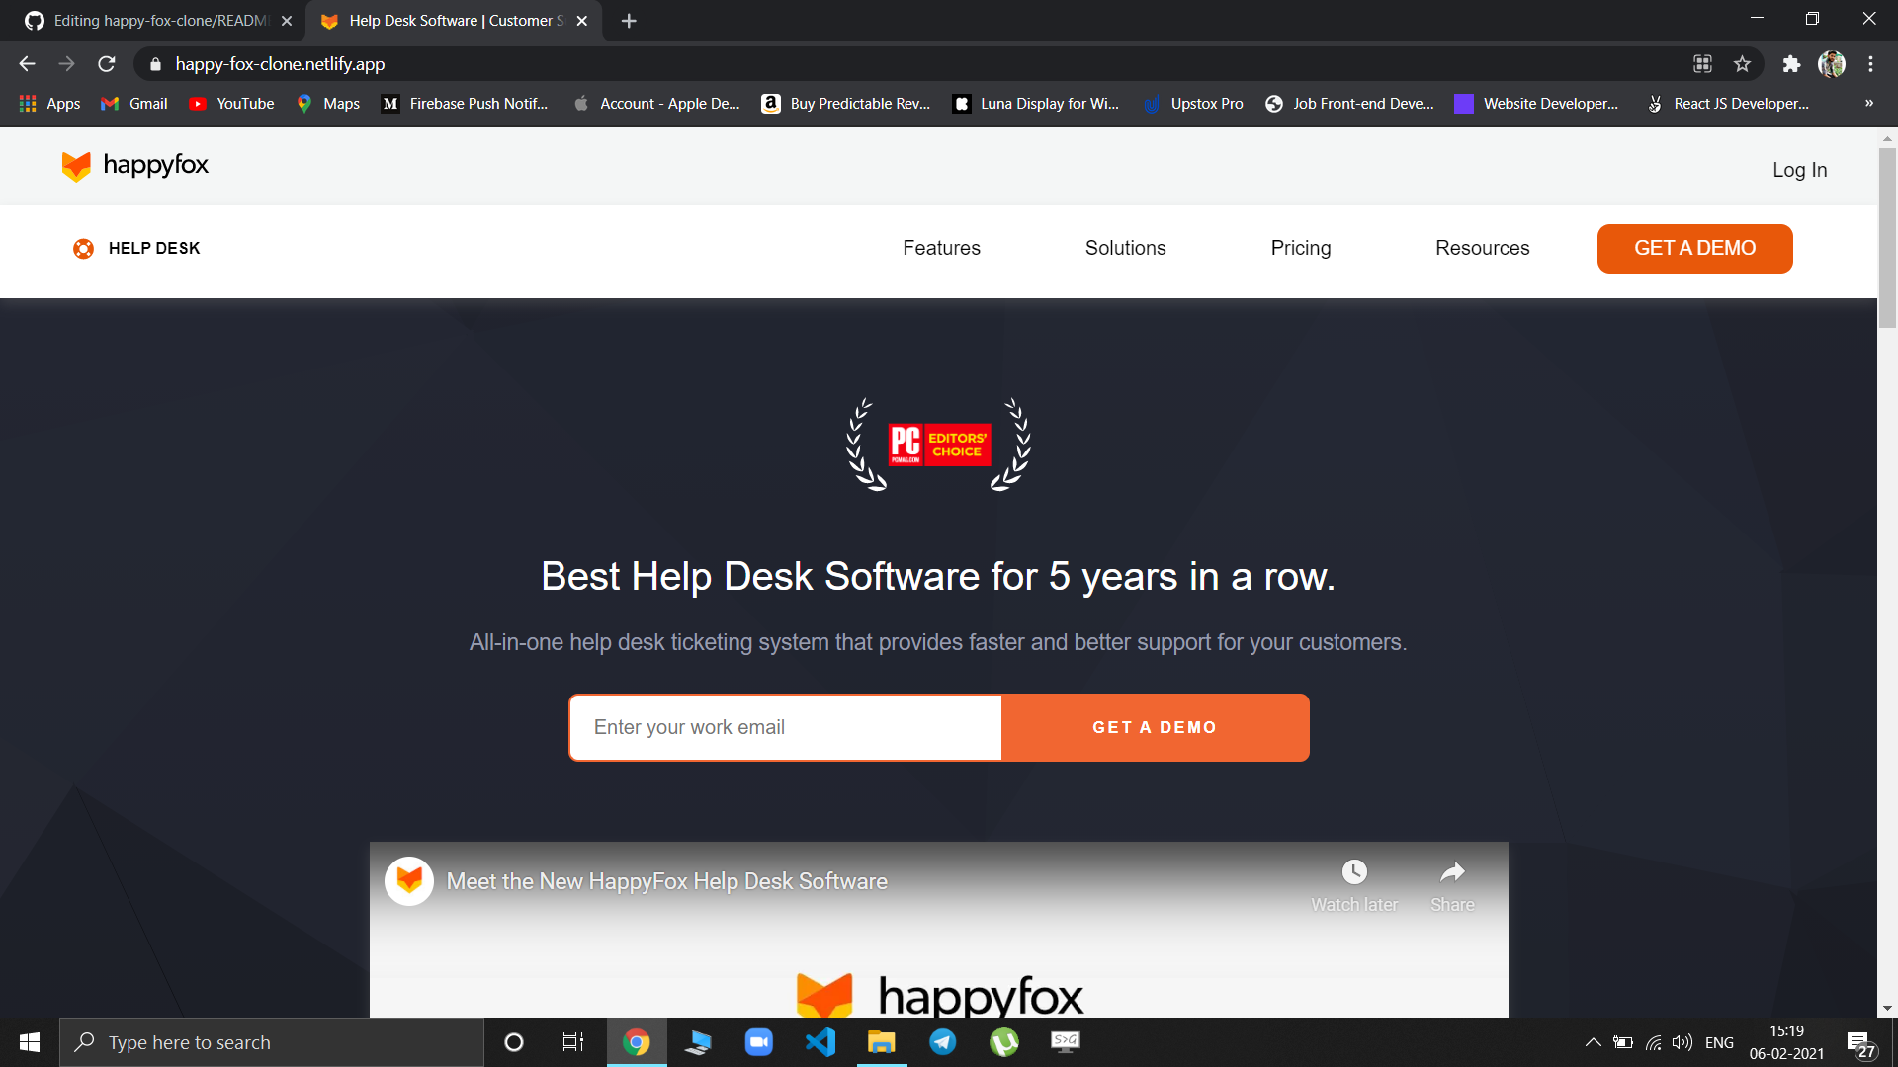Image resolution: width=1898 pixels, height=1067 pixels.
Task: Open the more bookmarks chevron
Action: [x=1869, y=103]
